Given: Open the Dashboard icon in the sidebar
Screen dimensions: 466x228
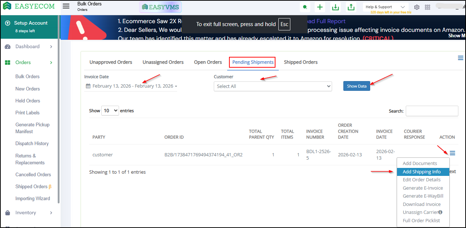Looking at the screenshot, I should click(8, 47).
